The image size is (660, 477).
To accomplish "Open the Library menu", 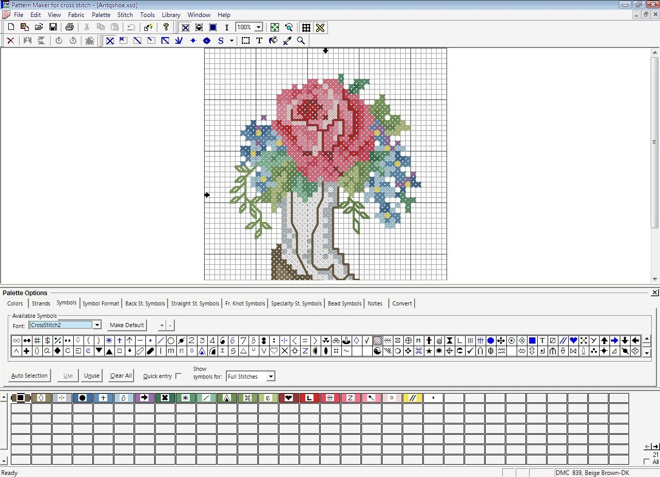I will 171,14.
